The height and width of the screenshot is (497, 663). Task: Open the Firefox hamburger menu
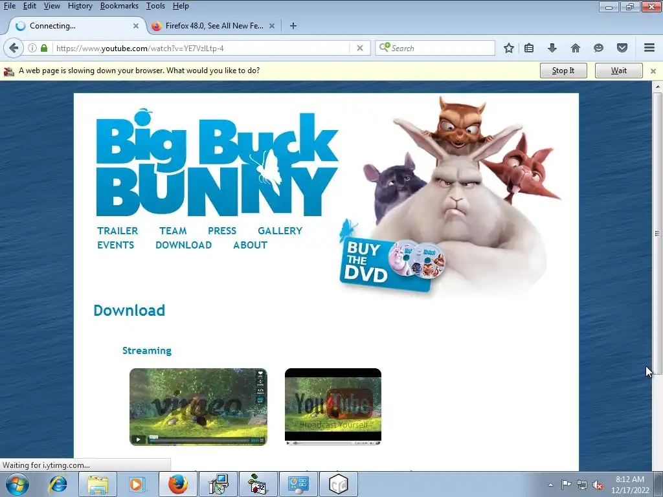click(x=649, y=48)
